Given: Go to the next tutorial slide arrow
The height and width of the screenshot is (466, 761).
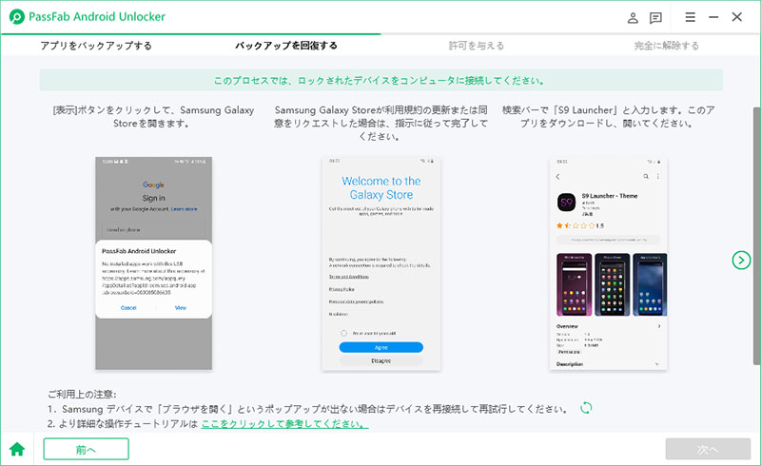Looking at the screenshot, I should pyautogui.click(x=741, y=261).
